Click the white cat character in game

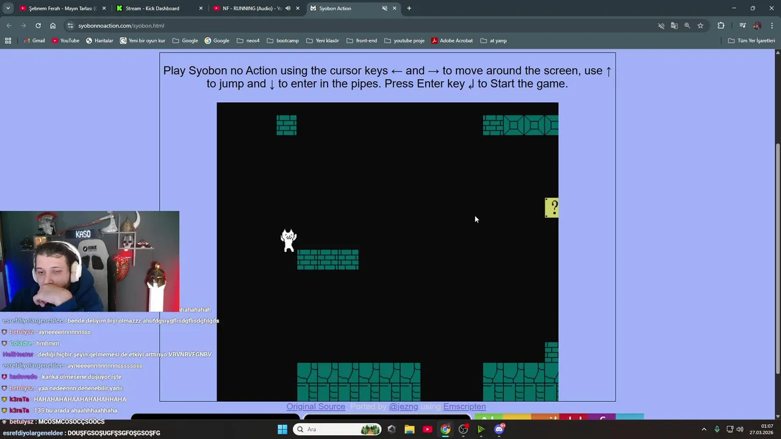[289, 240]
